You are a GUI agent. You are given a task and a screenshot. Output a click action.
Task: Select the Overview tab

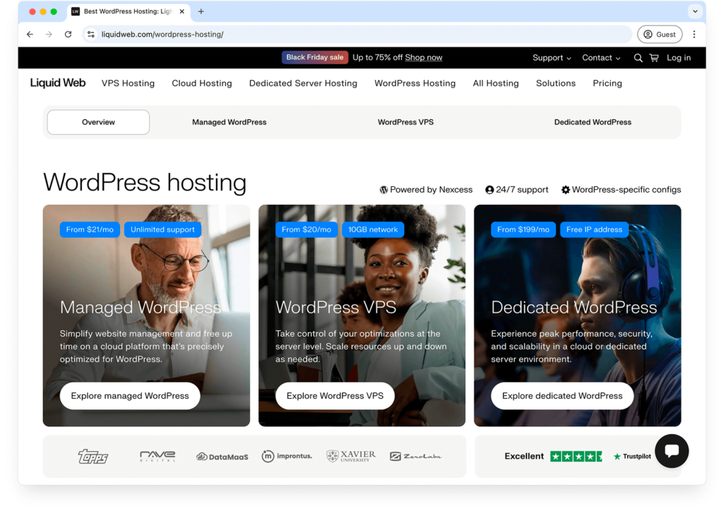point(98,122)
